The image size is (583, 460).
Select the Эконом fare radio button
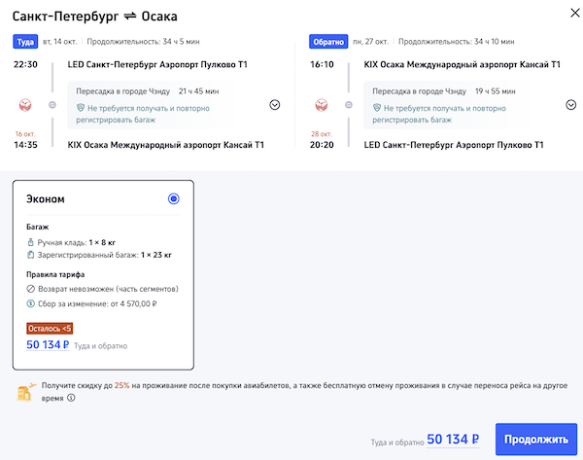coord(173,198)
